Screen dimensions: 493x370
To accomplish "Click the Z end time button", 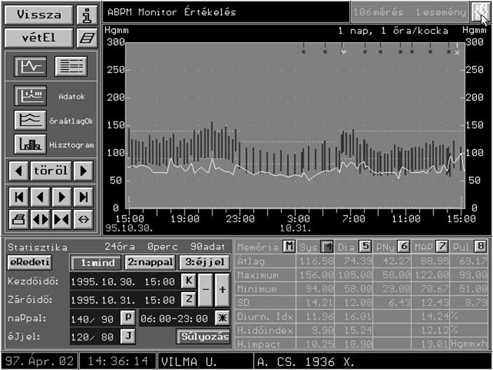I will click(189, 299).
